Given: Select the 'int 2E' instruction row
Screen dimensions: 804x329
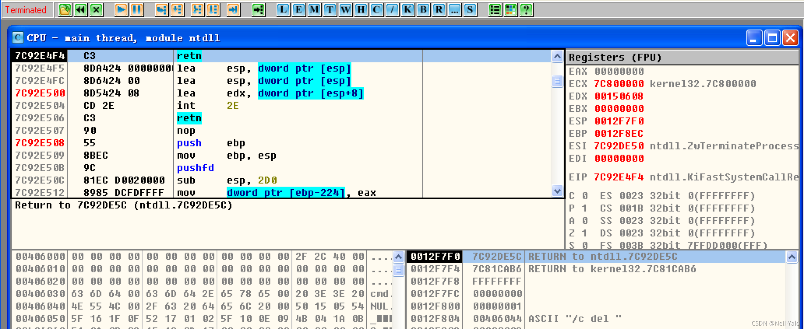Looking at the screenshot, I should point(281,106).
